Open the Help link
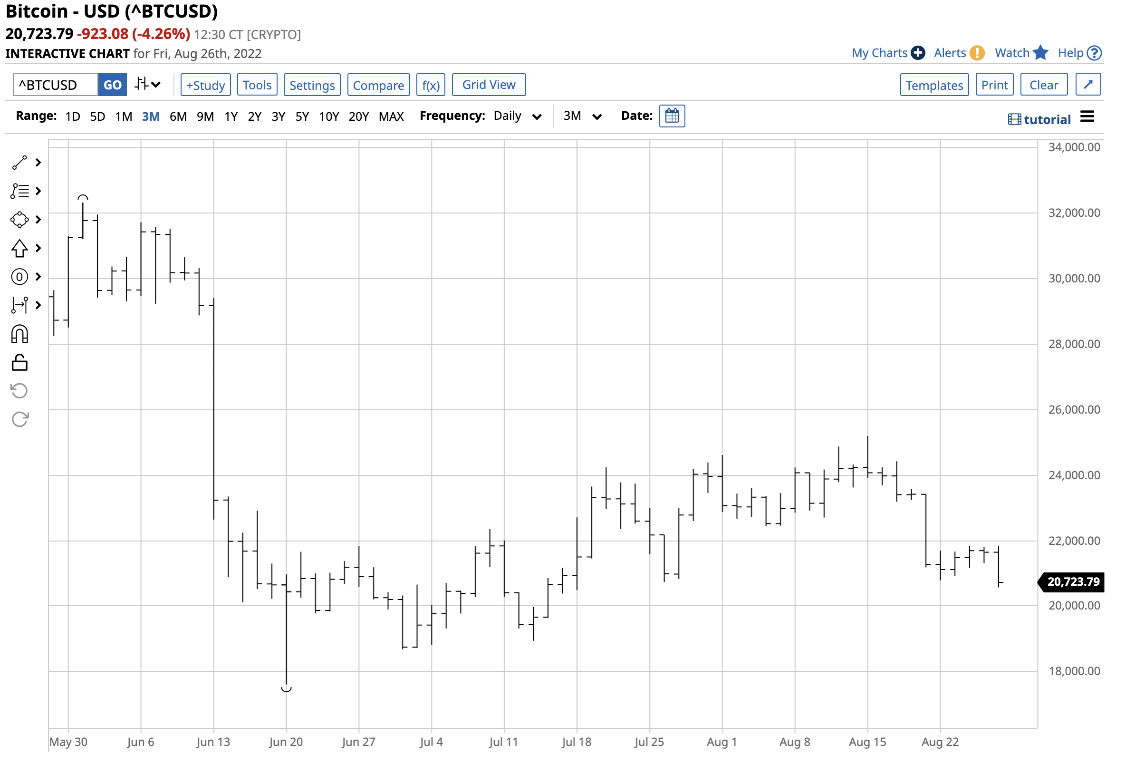This screenshot has width=1135, height=774. (x=1070, y=53)
